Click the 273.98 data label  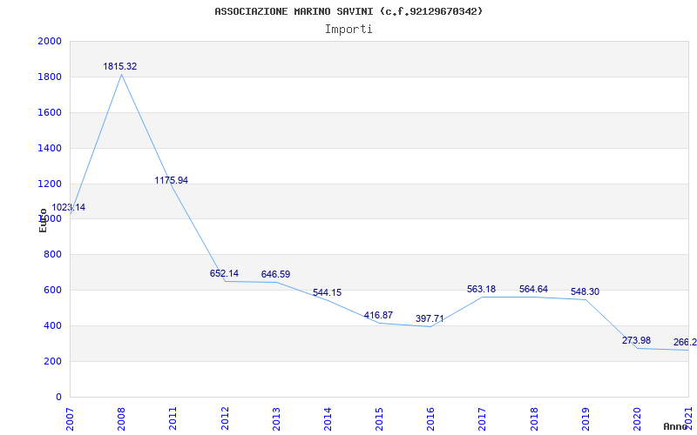tap(637, 340)
